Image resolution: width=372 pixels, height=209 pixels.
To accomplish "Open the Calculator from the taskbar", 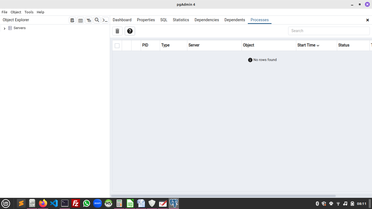I will click(x=119, y=203).
